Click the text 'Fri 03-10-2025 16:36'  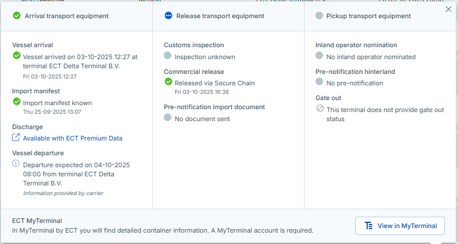pos(202,92)
